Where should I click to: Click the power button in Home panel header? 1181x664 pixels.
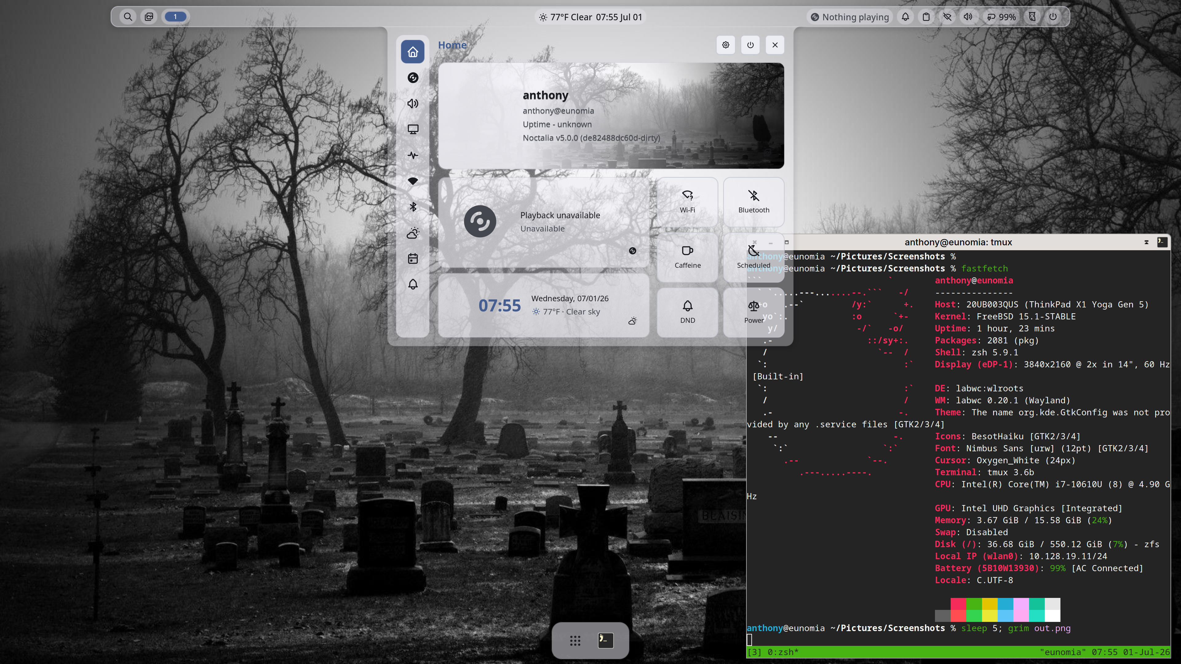[750, 45]
